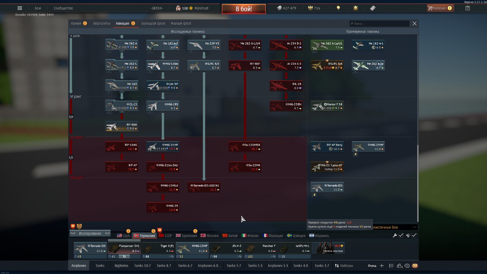The height and width of the screenshot is (274, 487).
Task: Click the silver lions balance 427 479
Action: tap(286, 8)
